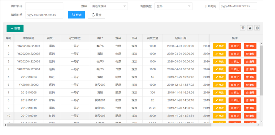This screenshot has width=275, height=135.
Task: Focus the 开始时间 date input
Action: pyautogui.click(x=238, y=6)
